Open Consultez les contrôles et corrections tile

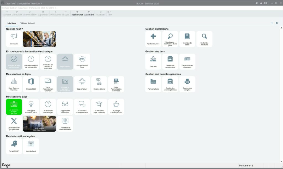pos(48,62)
